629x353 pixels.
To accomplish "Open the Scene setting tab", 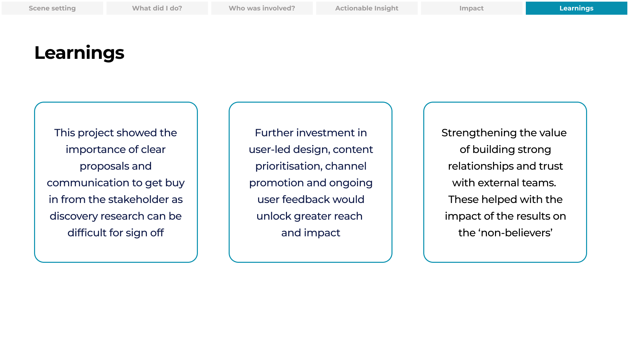I will (x=52, y=8).
